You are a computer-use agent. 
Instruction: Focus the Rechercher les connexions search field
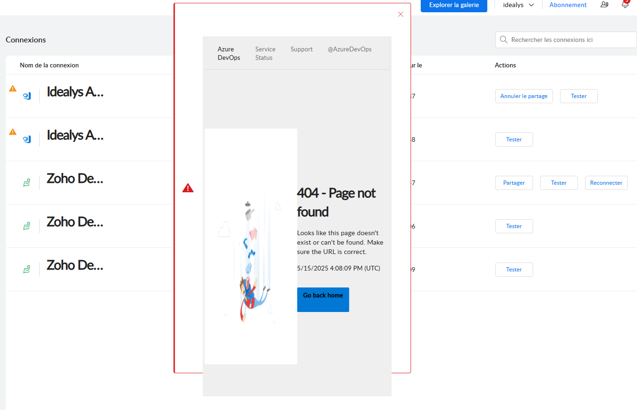click(566, 40)
